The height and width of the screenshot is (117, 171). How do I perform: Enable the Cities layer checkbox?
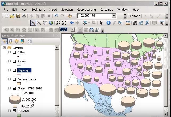coord(14,52)
